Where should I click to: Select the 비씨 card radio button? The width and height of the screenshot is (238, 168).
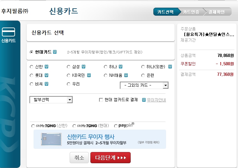[31, 84]
